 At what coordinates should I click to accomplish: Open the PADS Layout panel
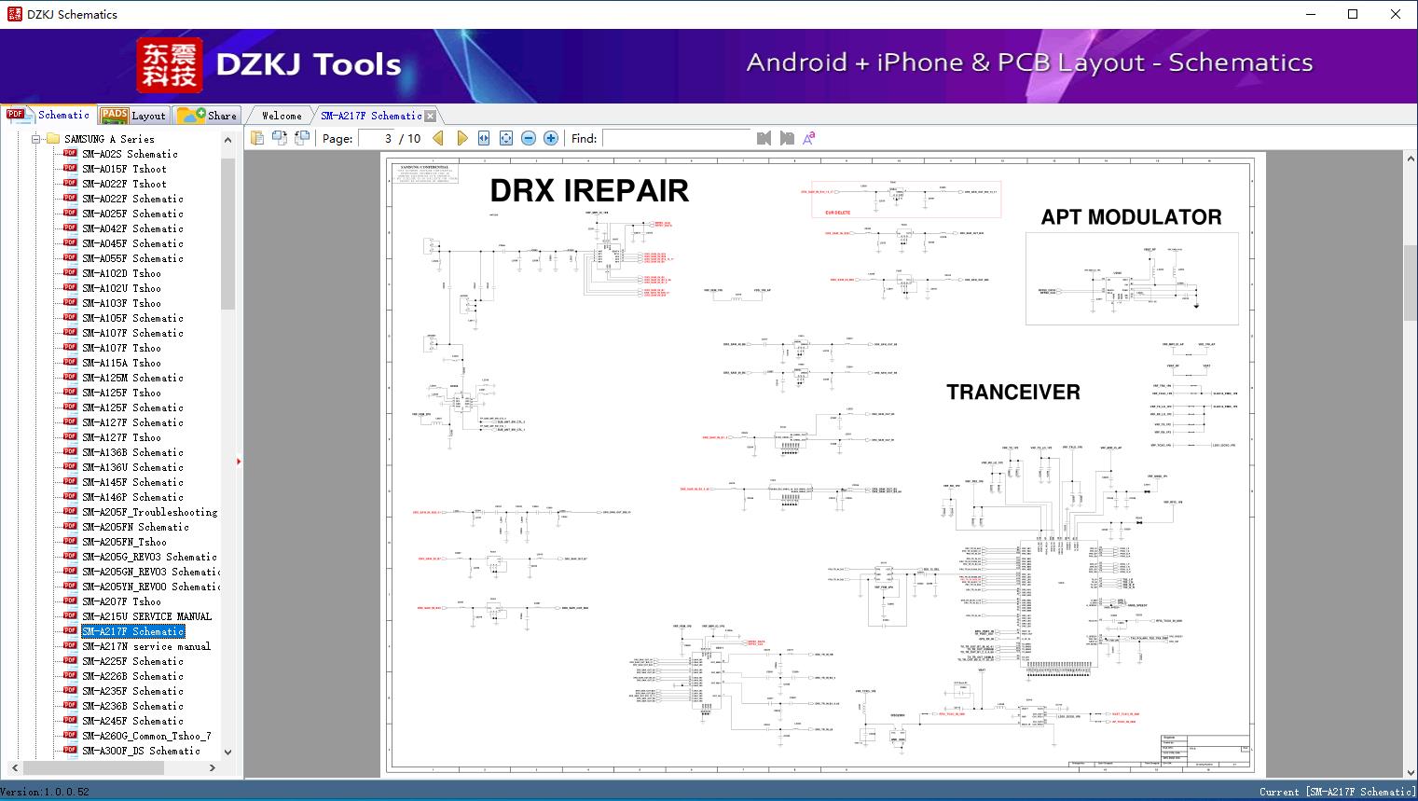[134, 115]
